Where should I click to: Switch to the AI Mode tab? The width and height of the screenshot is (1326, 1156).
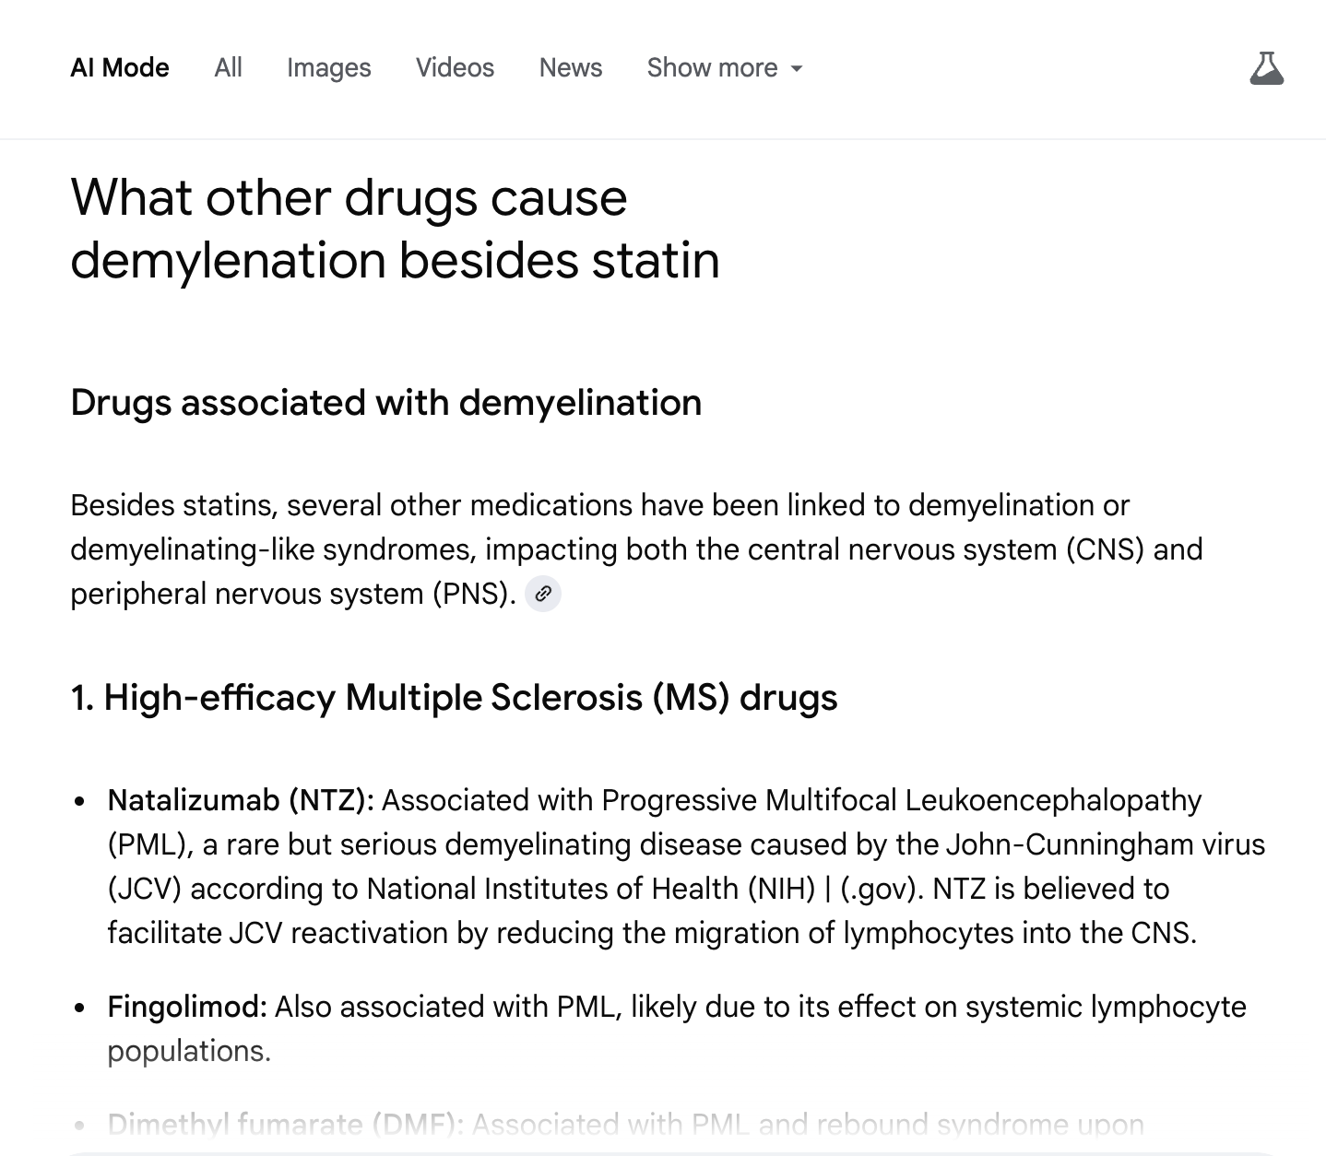click(x=120, y=68)
